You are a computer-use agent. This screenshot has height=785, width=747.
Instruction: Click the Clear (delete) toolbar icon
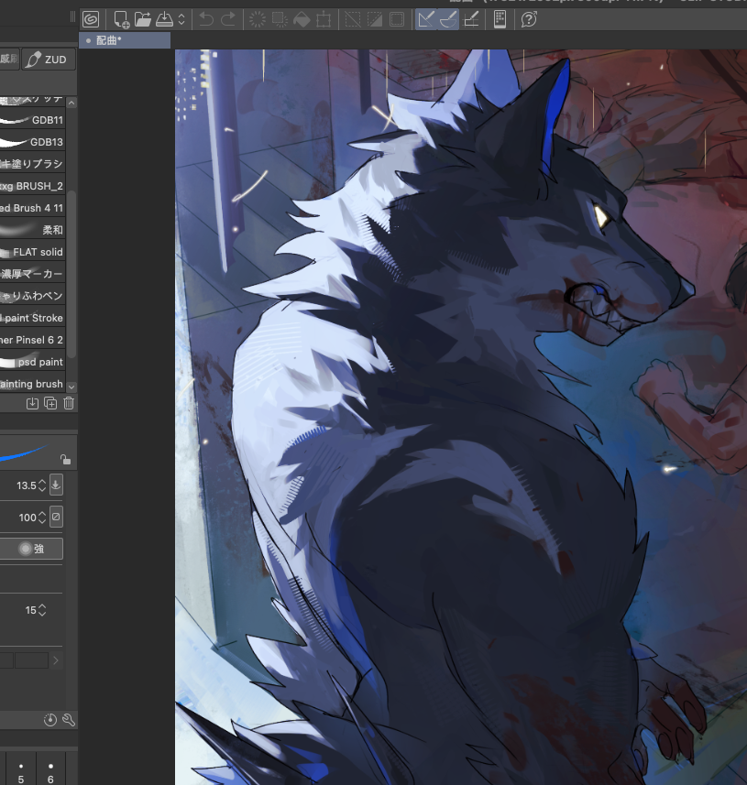click(x=258, y=19)
